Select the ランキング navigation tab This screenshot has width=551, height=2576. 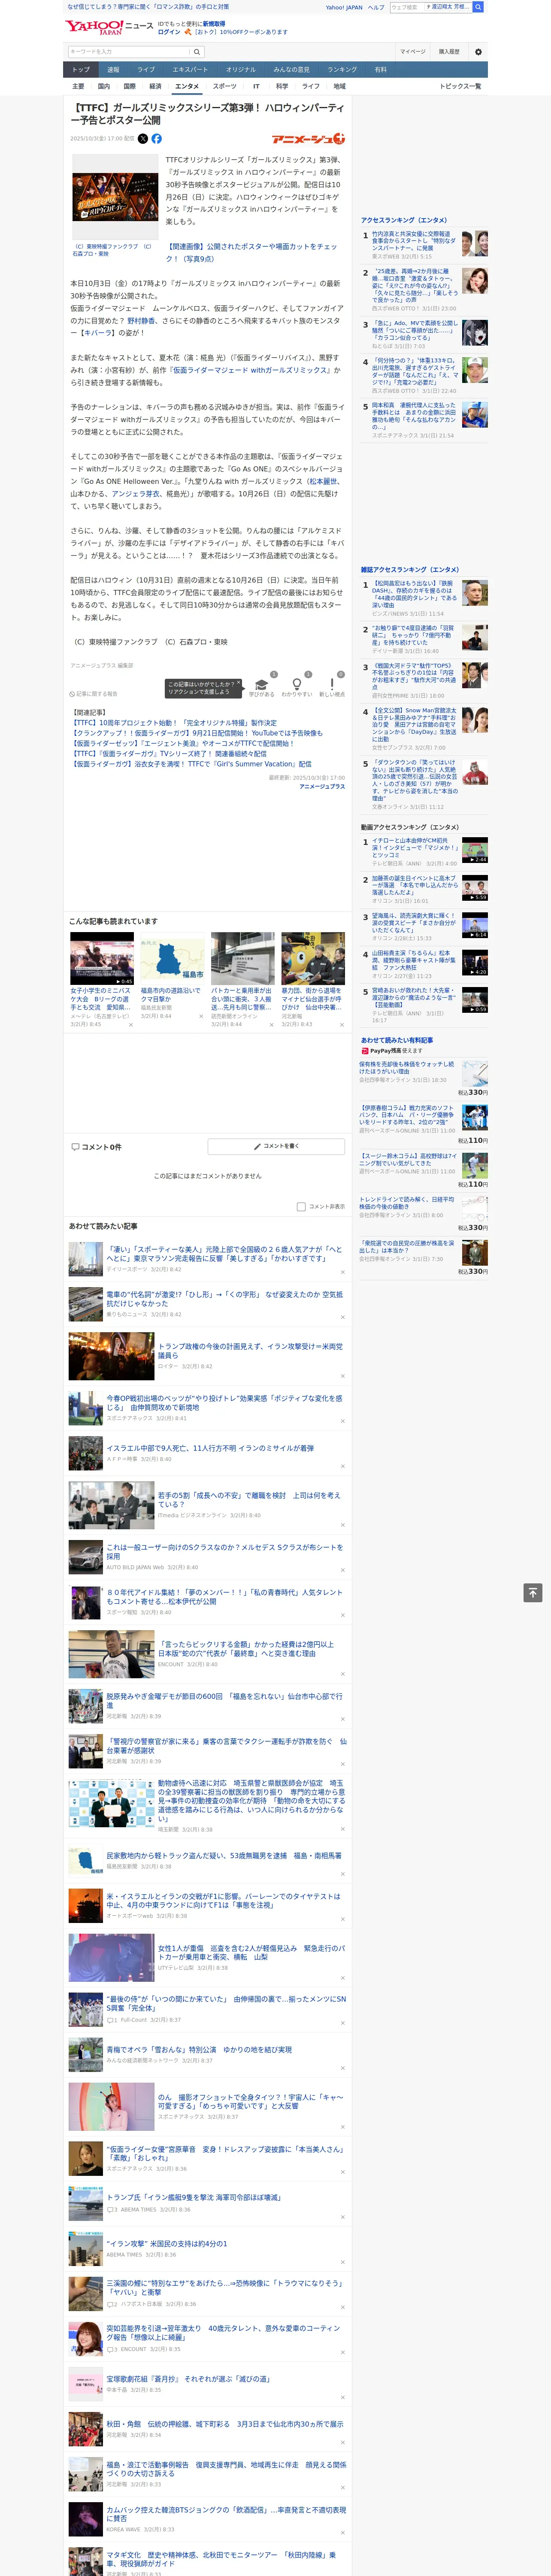tap(342, 70)
